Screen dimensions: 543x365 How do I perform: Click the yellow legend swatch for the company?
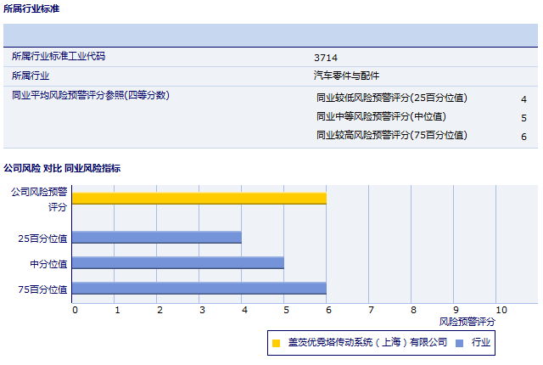coord(277,344)
